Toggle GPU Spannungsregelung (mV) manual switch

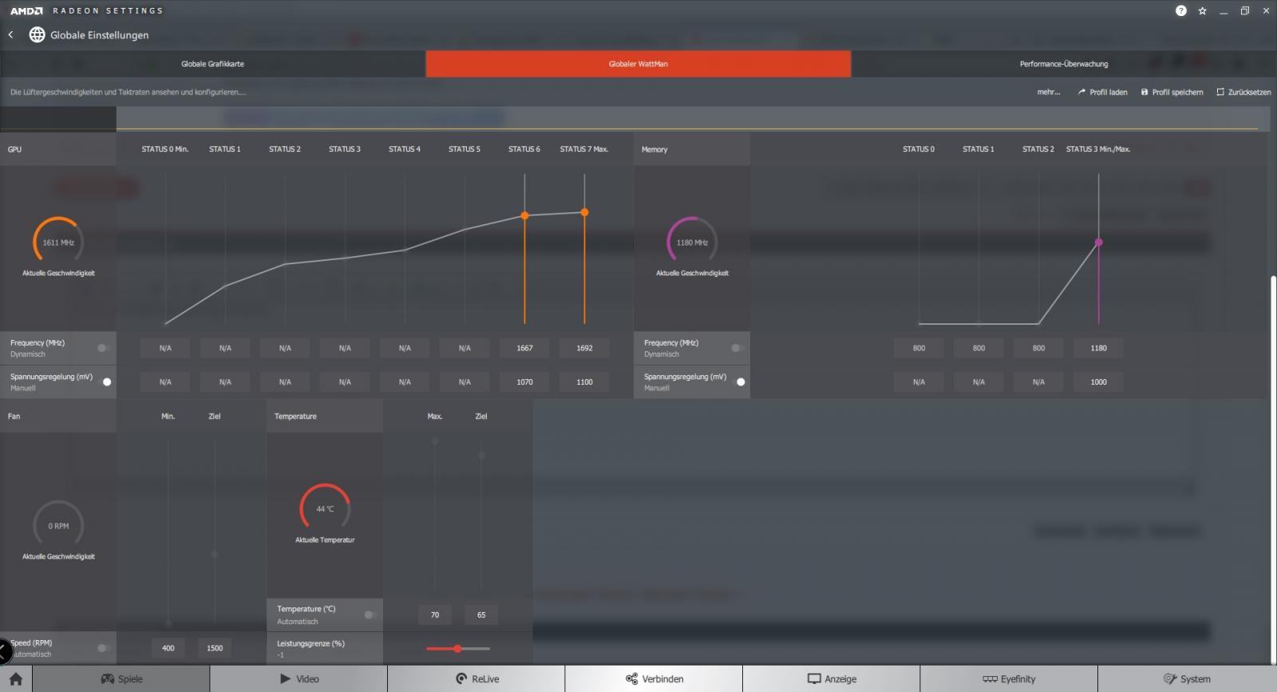106,382
